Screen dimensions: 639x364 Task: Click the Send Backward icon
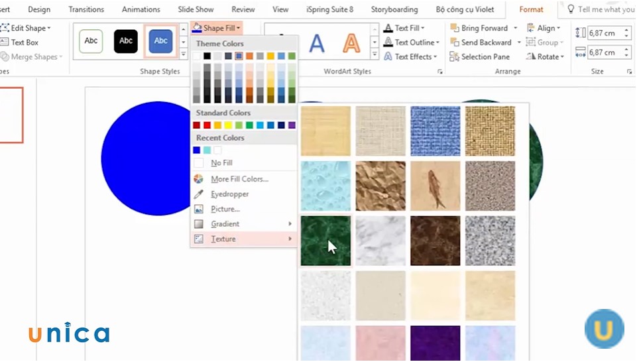pos(454,42)
